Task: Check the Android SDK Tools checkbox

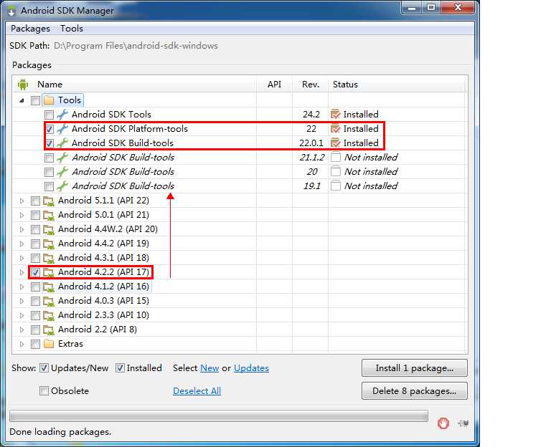Action: tap(50, 115)
